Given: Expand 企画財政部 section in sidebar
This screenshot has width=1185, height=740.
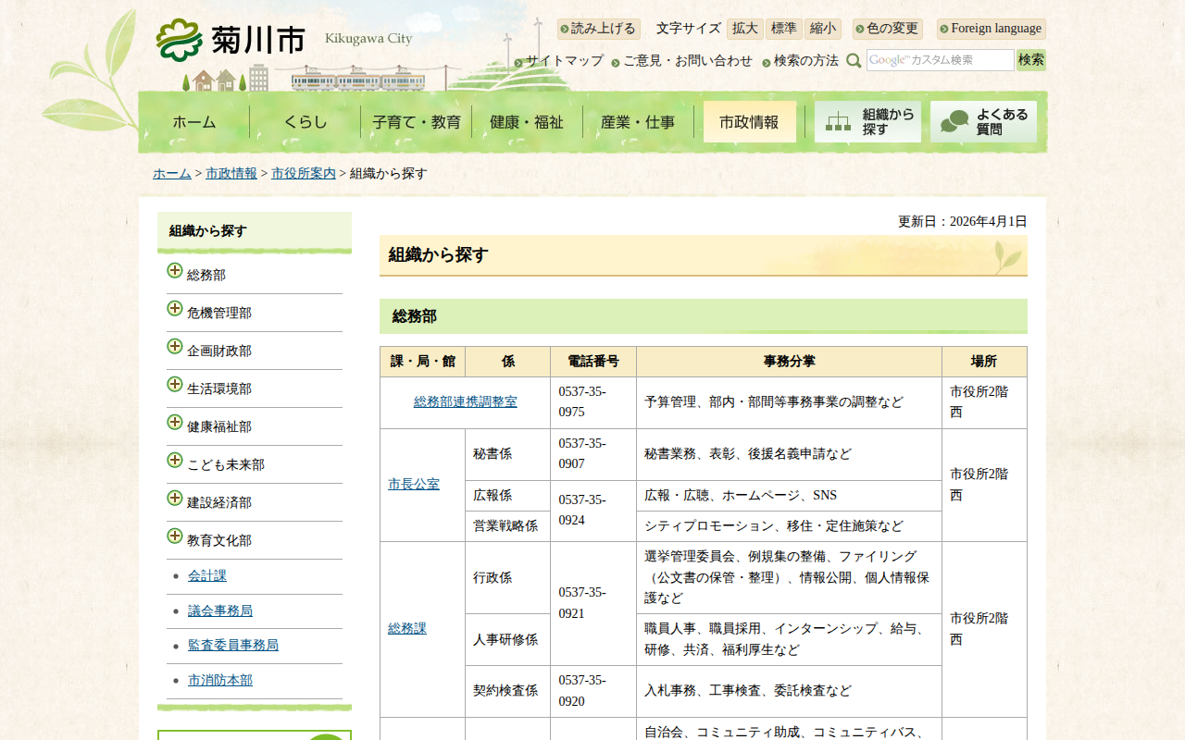Looking at the screenshot, I should coord(175,347).
